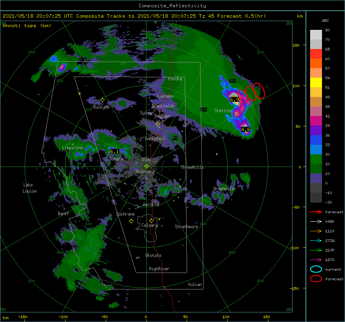345x322 pixels.
Task: Click the green 22JP arrow in legend
Action: [316, 250]
